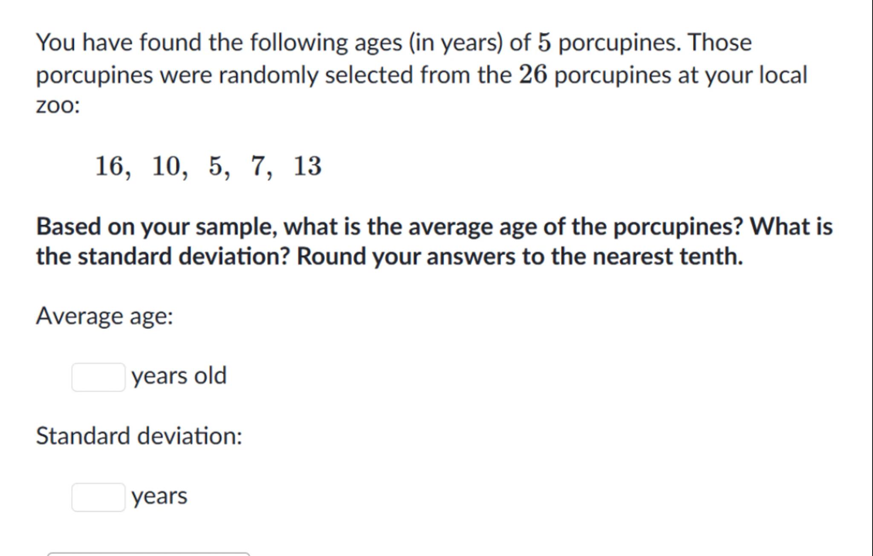The width and height of the screenshot is (873, 556).
Task: Click the 'Round your answers' bold sentence
Action: [519, 257]
